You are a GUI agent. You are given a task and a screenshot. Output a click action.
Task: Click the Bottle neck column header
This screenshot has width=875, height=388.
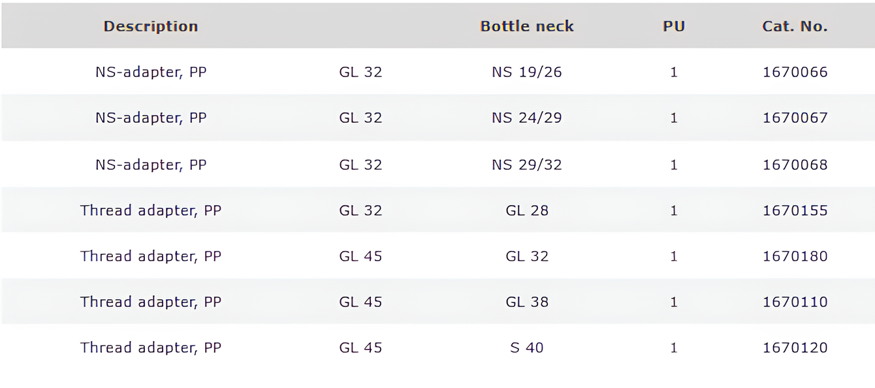coord(527,26)
